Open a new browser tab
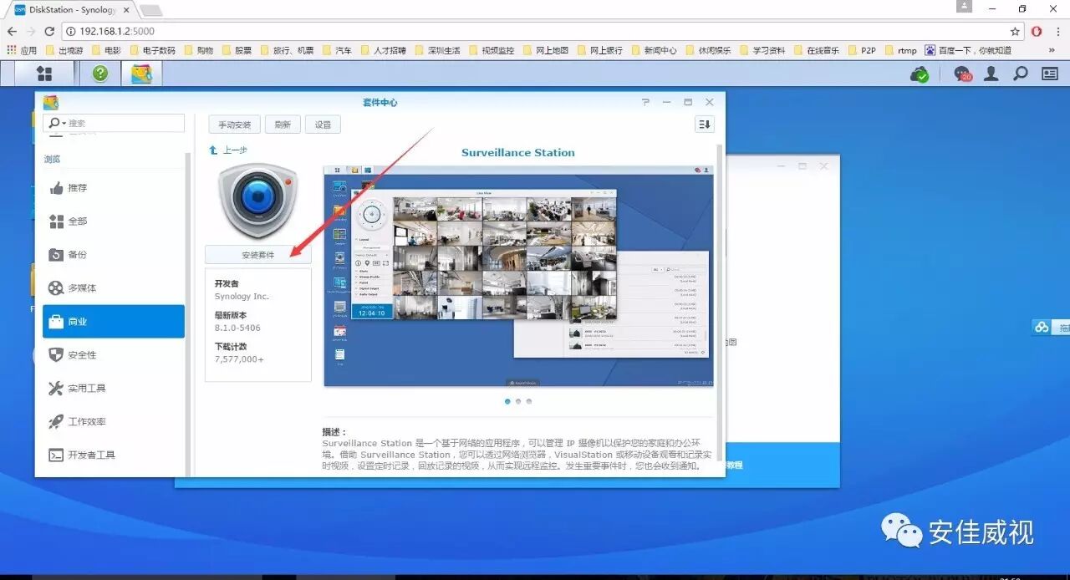This screenshot has height=580, width=1070. tap(151, 10)
